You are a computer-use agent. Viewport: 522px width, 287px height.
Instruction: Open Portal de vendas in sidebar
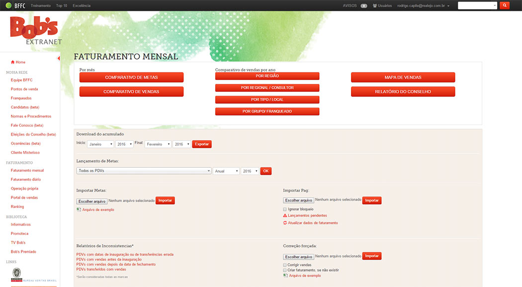point(24,198)
